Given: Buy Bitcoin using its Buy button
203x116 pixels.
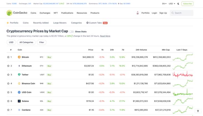Looking at the screenshot, I should pyautogui.click(x=49, y=57).
